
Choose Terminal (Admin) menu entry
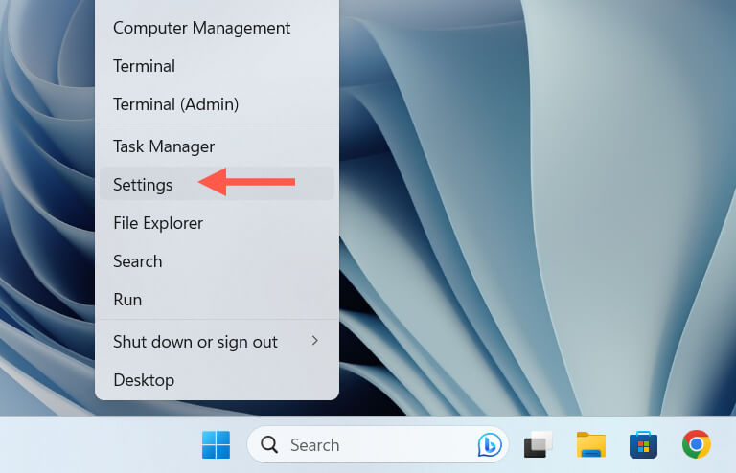click(217, 104)
